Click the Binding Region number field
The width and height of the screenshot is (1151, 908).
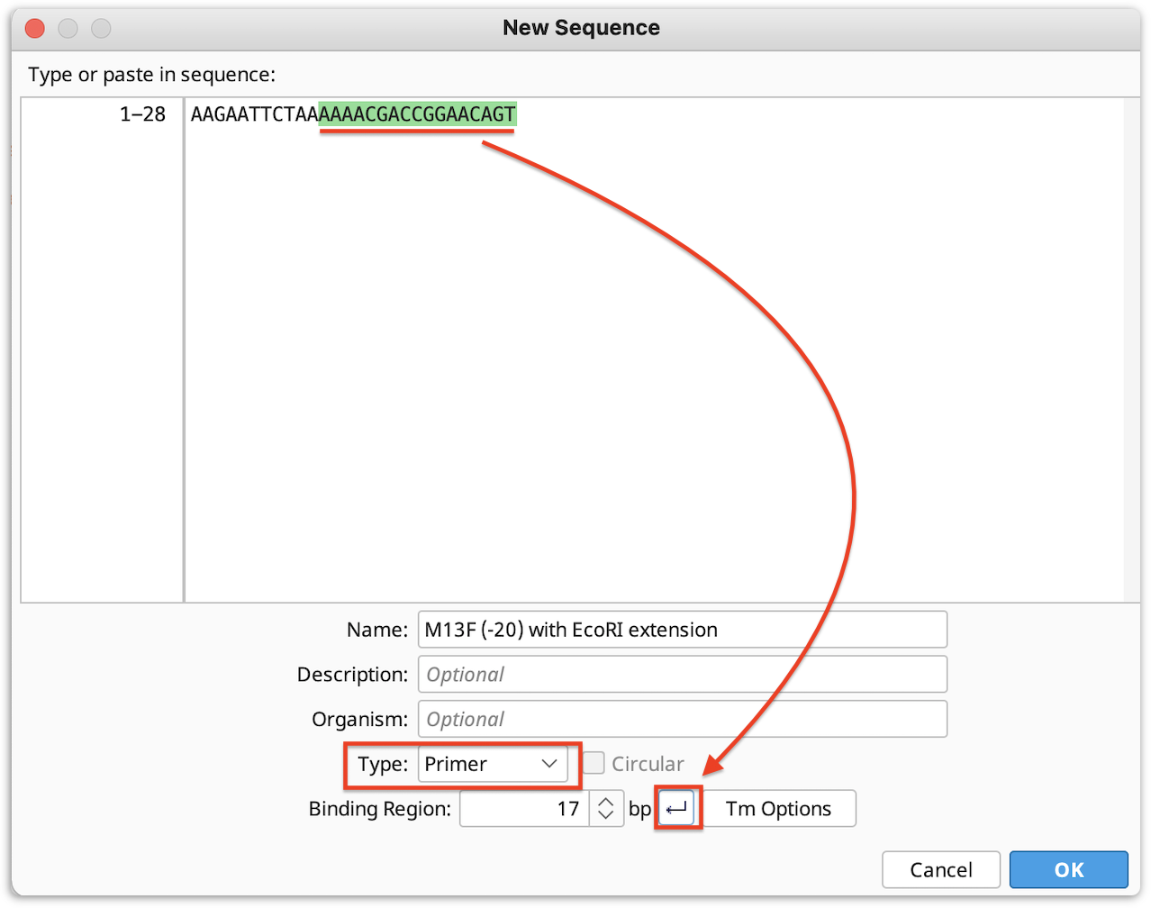(x=524, y=809)
